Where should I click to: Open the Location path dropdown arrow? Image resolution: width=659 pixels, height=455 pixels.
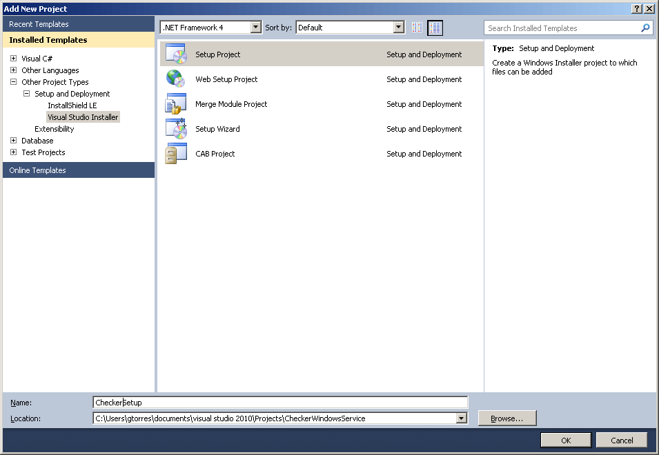point(461,418)
